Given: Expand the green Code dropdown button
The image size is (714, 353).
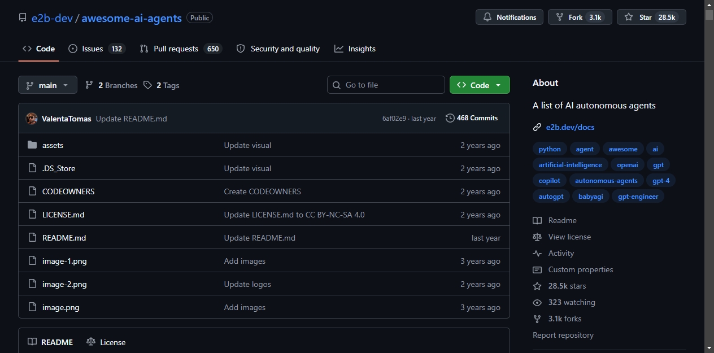Looking at the screenshot, I should click(x=480, y=85).
